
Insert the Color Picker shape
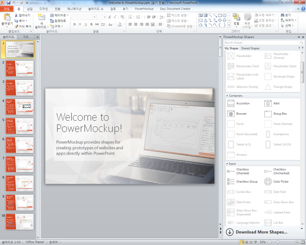tap(276, 181)
